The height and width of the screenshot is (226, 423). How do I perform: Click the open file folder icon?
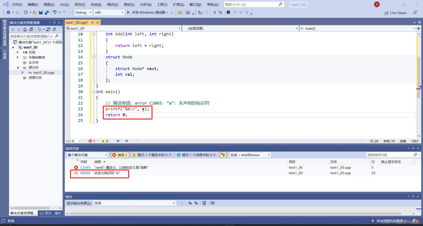[x=35, y=12]
